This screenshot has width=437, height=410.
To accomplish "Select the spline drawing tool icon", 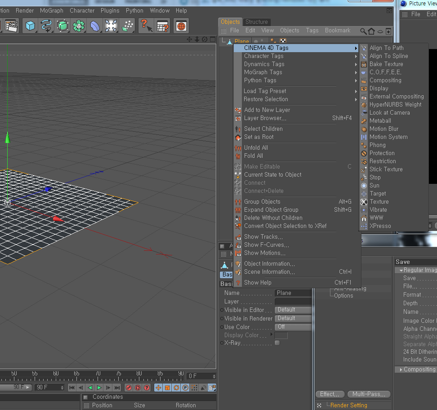I will click(x=46, y=26).
